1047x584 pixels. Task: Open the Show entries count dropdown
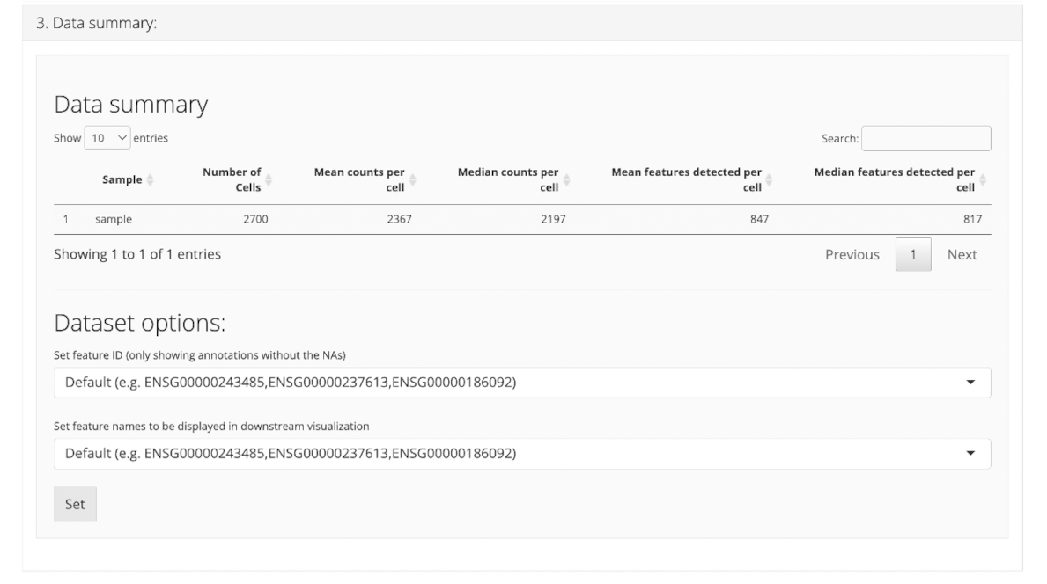(107, 138)
